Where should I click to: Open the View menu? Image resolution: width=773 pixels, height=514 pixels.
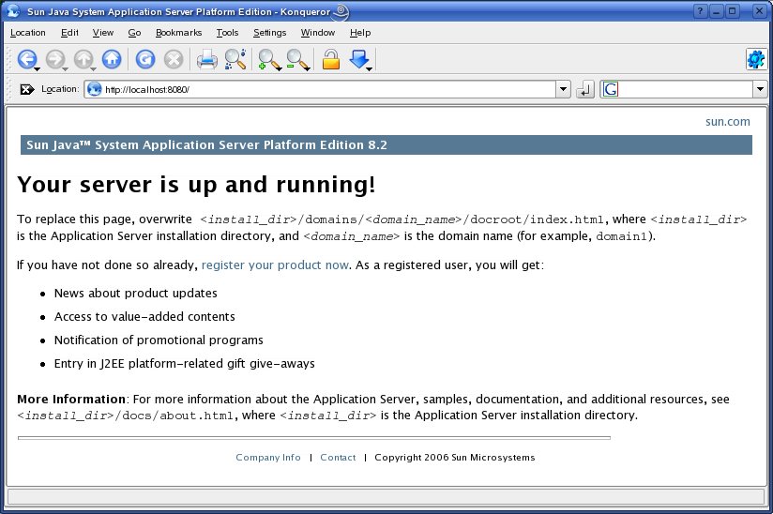pyautogui.click(x=102, y=33)
